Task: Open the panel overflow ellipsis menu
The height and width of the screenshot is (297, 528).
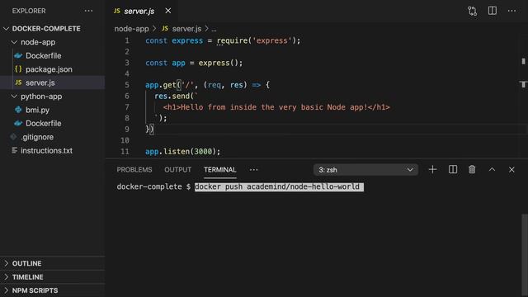Action: click(253, 170)
